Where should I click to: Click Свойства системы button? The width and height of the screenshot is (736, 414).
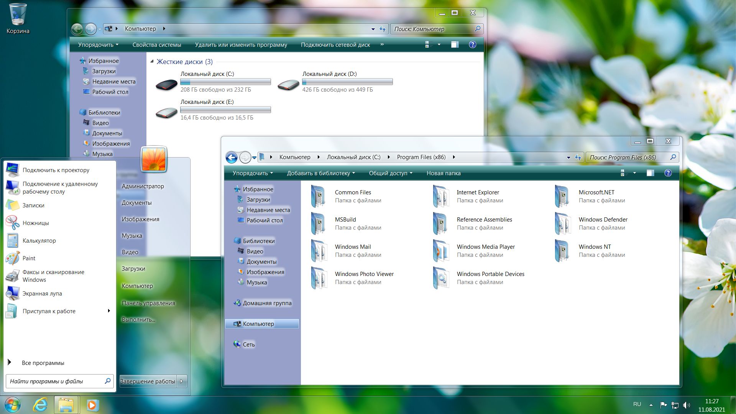(x=156, y=45)
